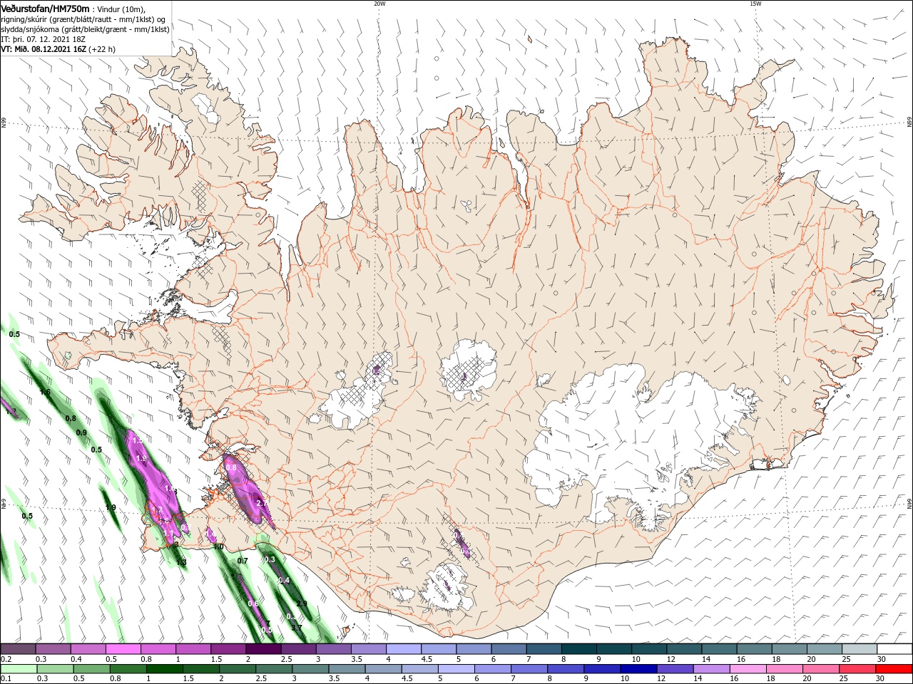Select the 16 grey-teal snow legend swatch

tap(755, 649)
